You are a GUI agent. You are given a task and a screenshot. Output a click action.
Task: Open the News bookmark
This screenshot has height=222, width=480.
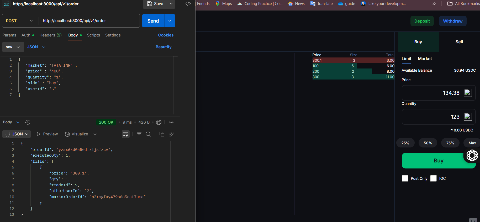[x=296, y=4]
